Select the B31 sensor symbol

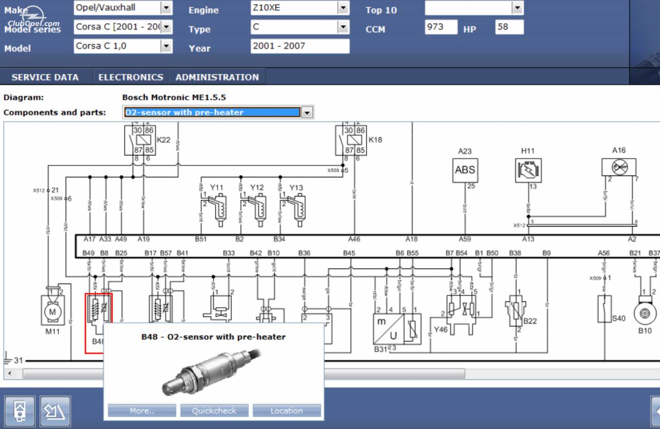click(x=397, y=329)
